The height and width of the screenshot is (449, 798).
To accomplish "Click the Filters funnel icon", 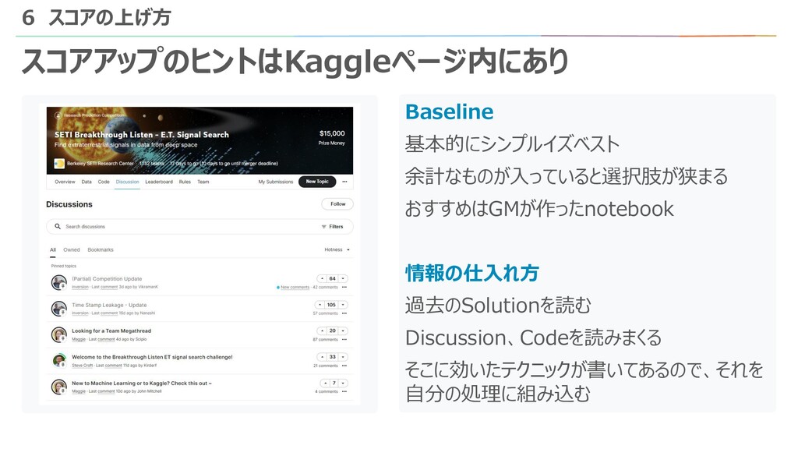I will (x=323, y=227).
